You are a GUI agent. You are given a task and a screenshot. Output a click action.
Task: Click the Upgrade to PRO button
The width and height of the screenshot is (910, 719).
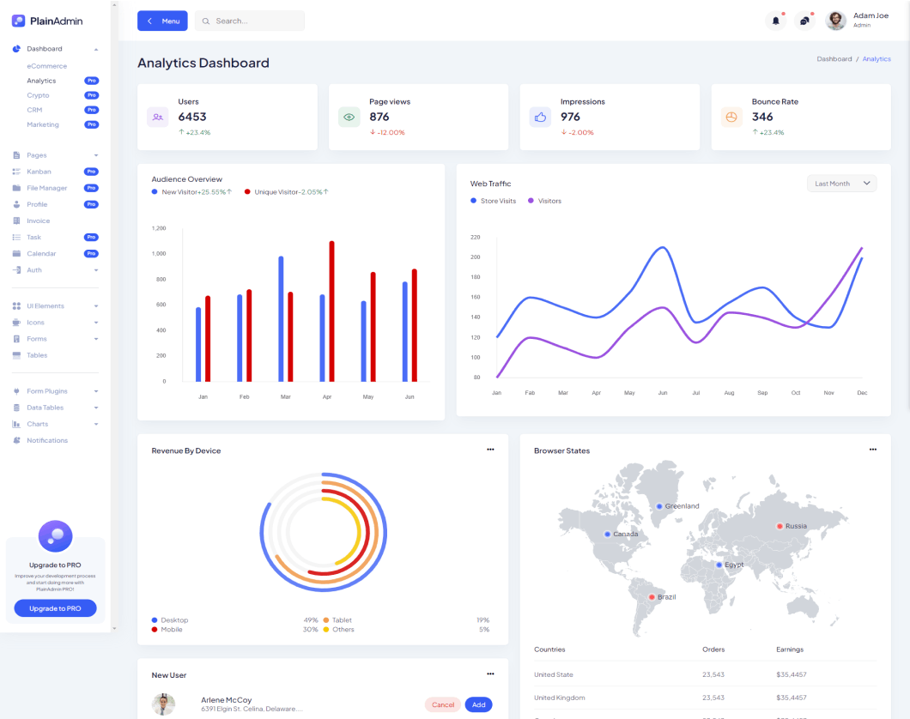pos(55,608)
